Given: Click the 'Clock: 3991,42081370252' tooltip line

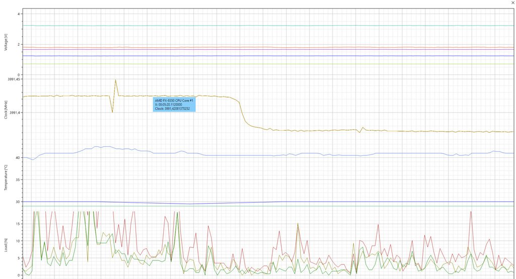Looking at the screenshot, I should click(172, 109).
